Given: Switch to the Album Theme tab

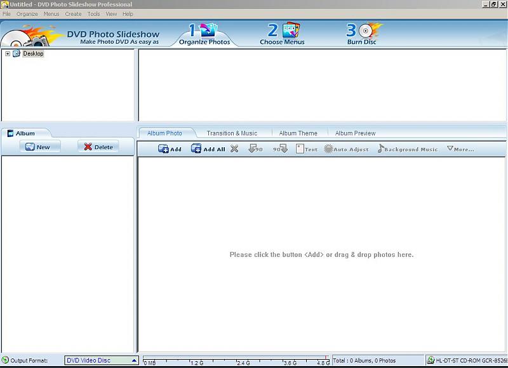Looking at the screenshot, I should pyautogui.click(x=298, y=133).
